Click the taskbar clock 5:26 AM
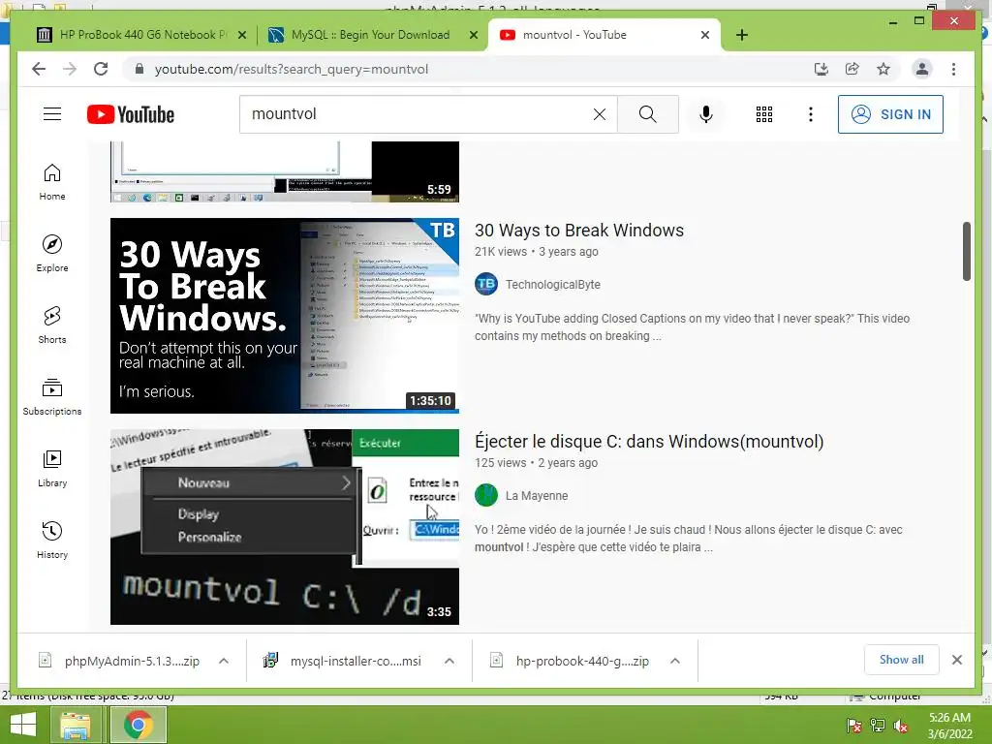Image resolution: width=992 pixels, height=744 pixels. tap(949, 726)
